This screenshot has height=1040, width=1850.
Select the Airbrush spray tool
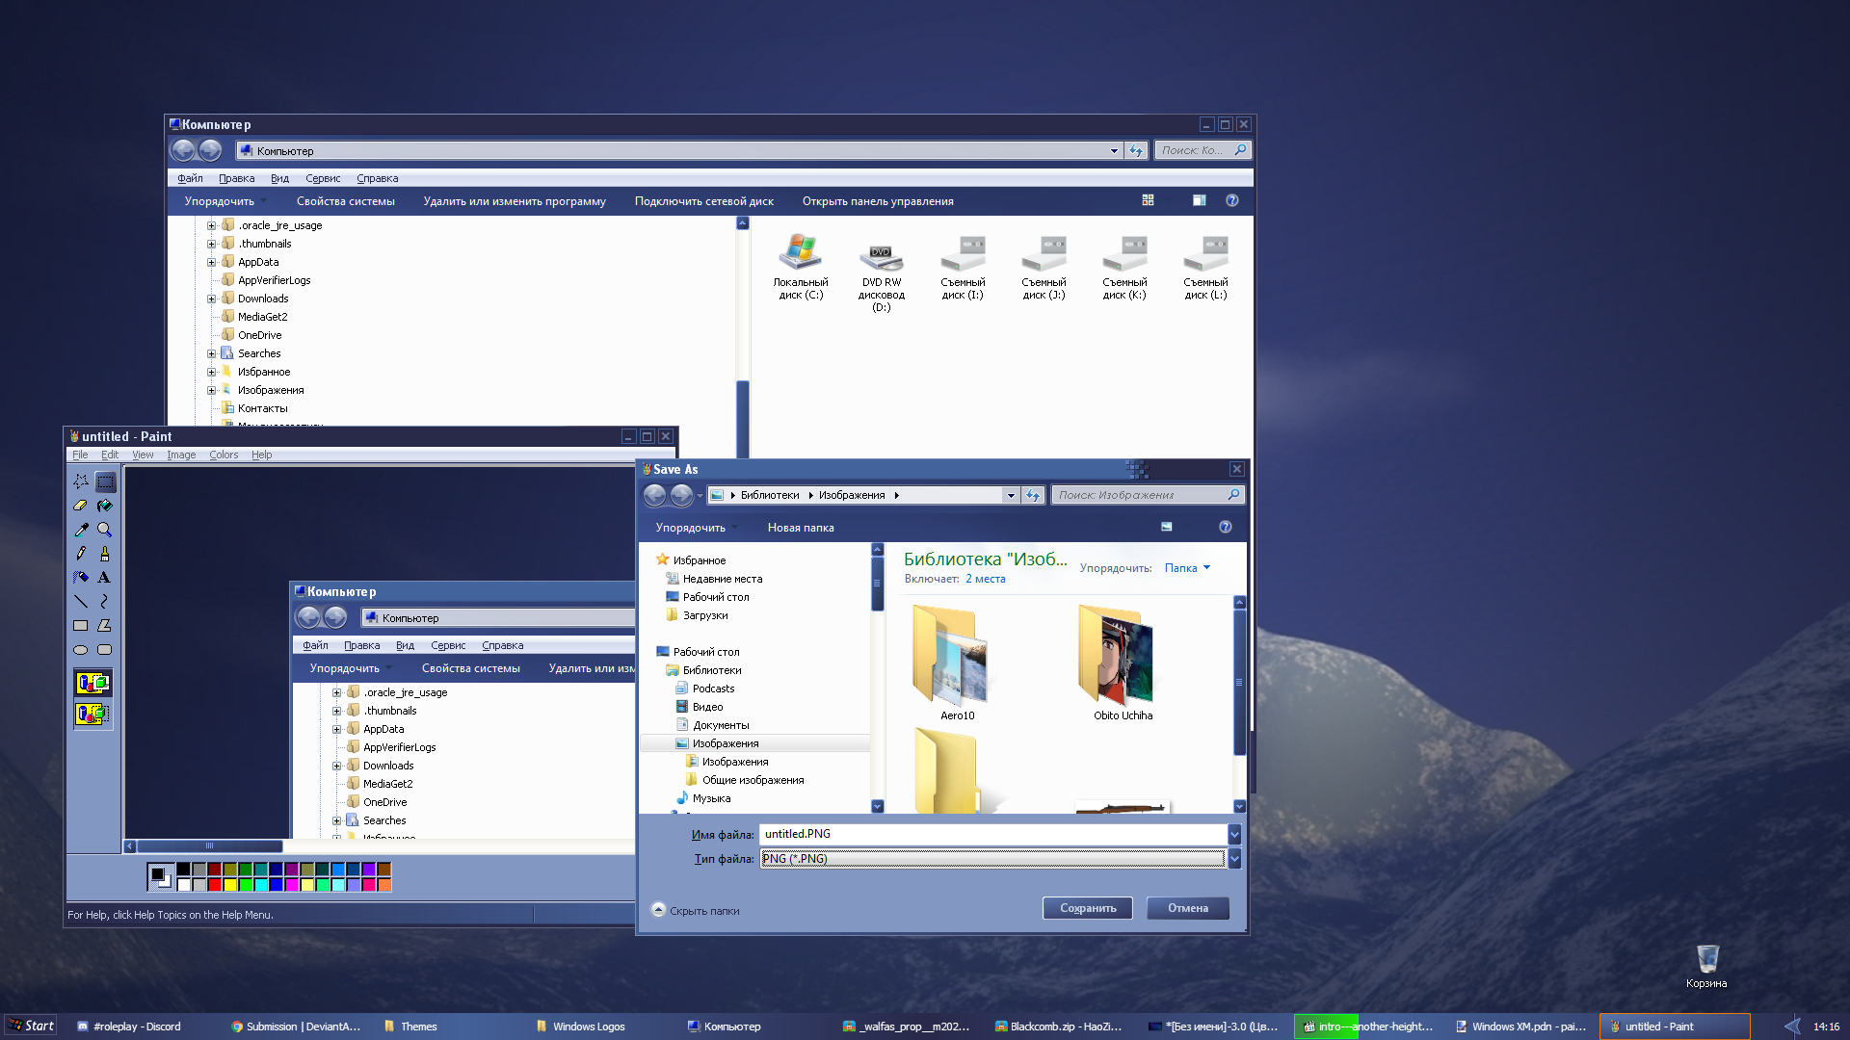[81, 578]
